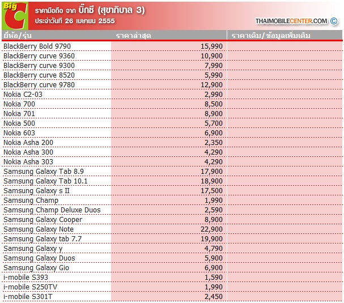Select the Samsung Galaxy tab 7.7 row name
344x303 pixels.
pyautogui.click(x=43, y=239)
